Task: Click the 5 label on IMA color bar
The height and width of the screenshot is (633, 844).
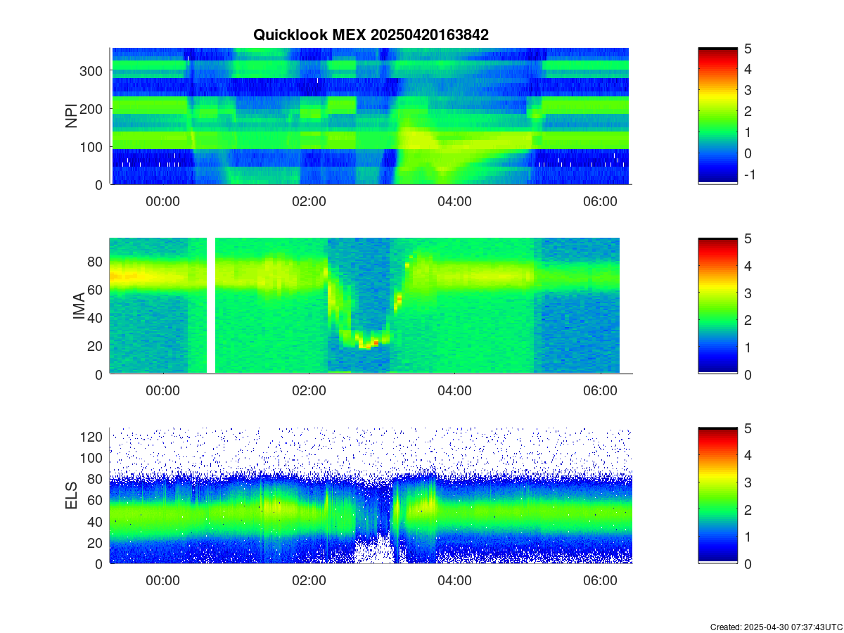Action: [x=748, y=238]
